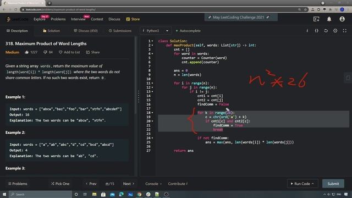Open the Interview menu

[x=78, y=19]
